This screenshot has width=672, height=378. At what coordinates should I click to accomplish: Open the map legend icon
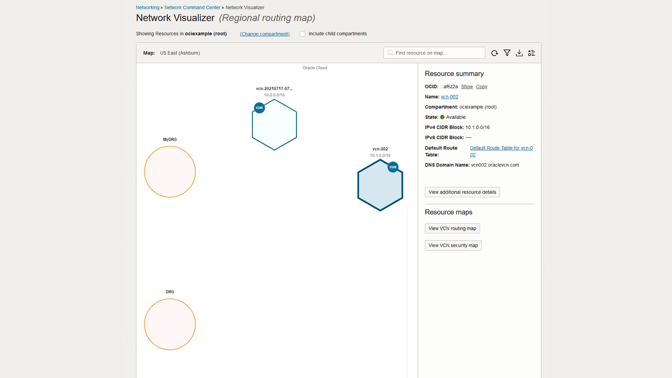531,53
